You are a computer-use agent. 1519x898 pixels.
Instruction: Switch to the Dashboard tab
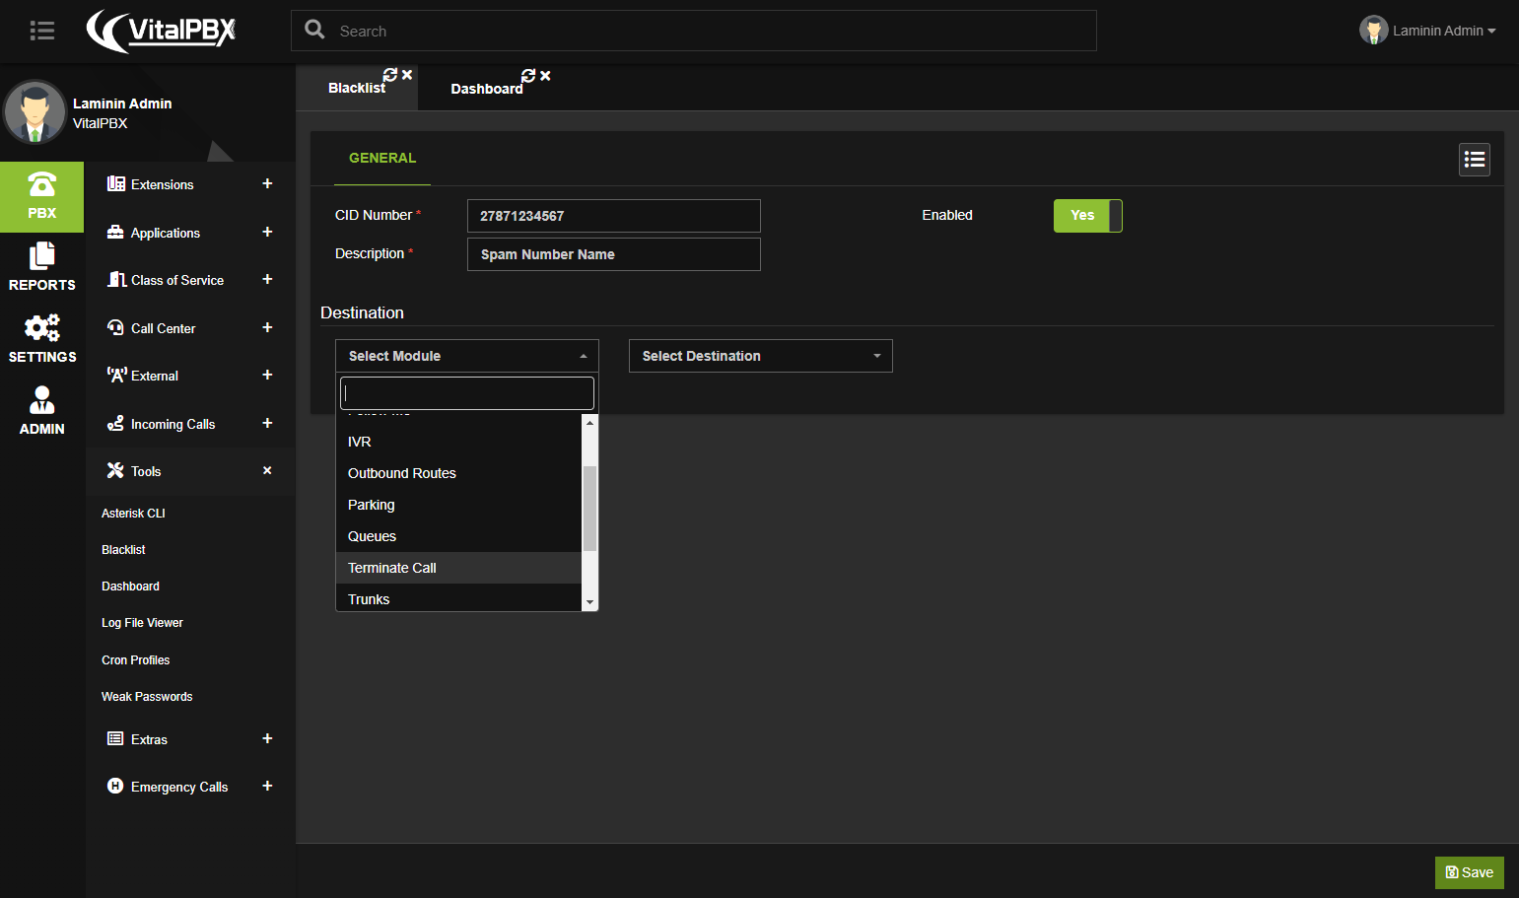(487, 89)
